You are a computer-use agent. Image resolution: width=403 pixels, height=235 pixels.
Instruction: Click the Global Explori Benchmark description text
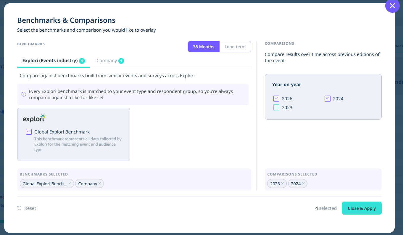78,144
